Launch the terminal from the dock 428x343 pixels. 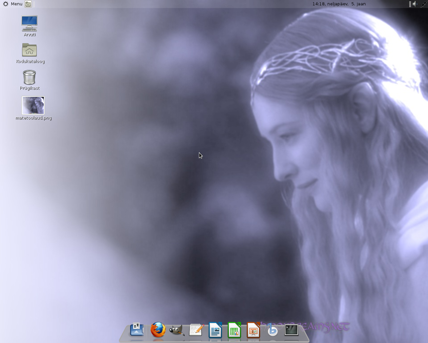coord(291,330)
